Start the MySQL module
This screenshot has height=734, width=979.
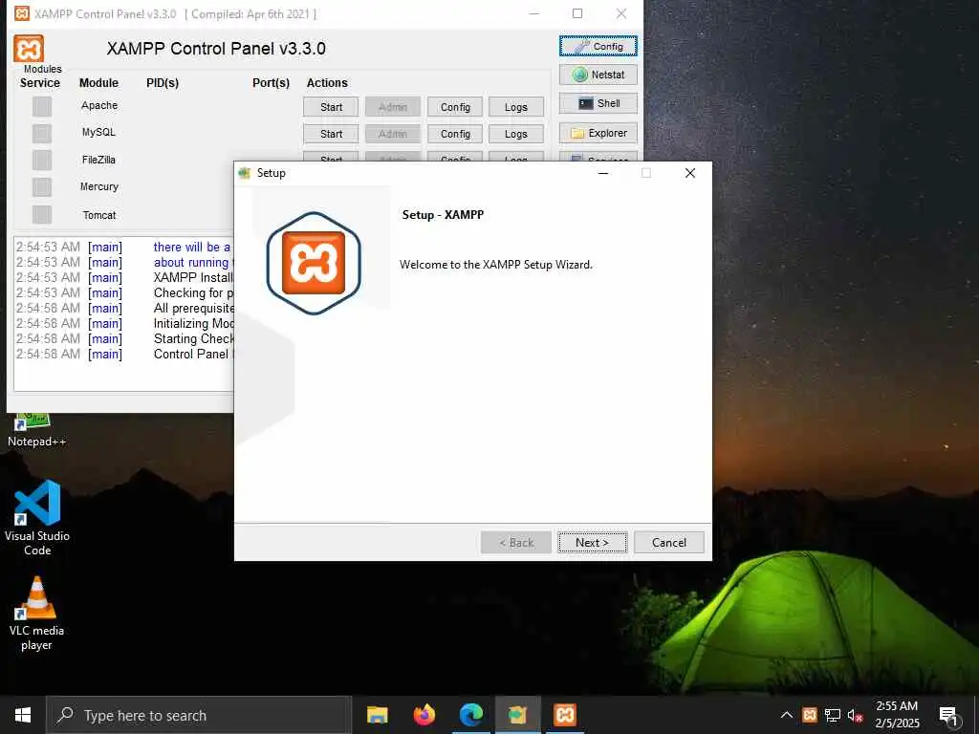pos(331,134)
